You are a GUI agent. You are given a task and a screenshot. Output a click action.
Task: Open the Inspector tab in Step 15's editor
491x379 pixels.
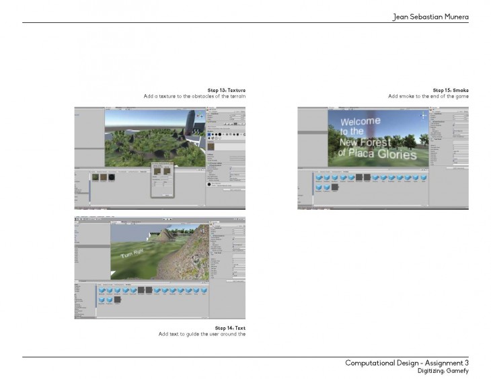435,109
